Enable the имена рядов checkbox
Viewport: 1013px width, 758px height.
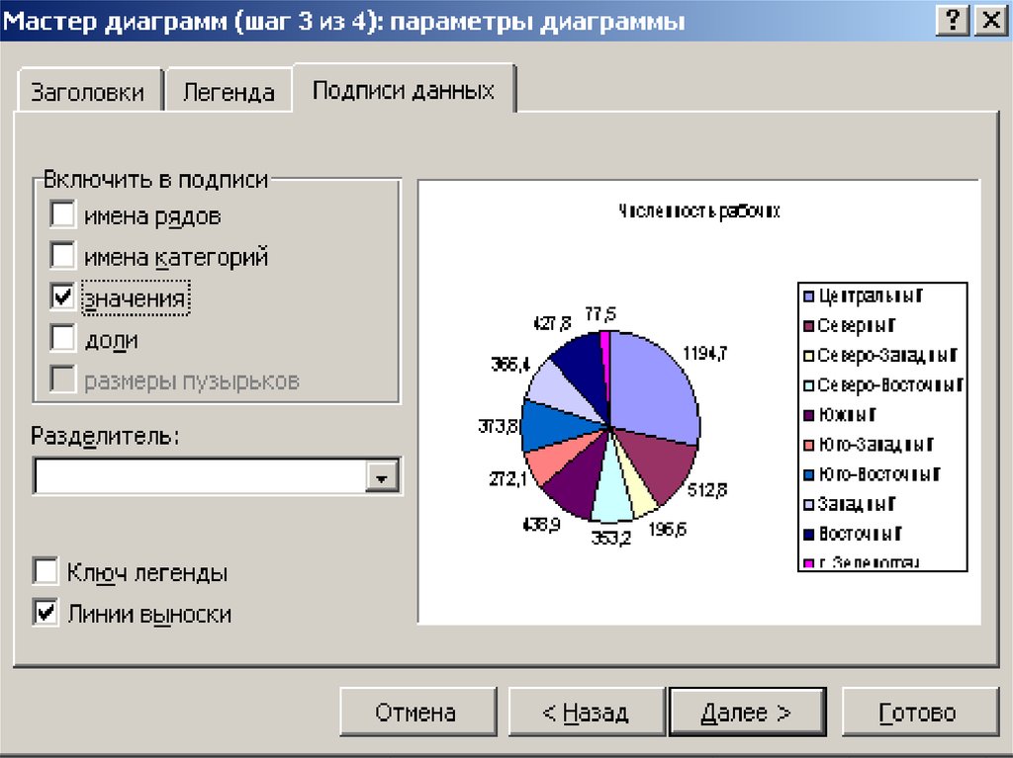(62, 214)
